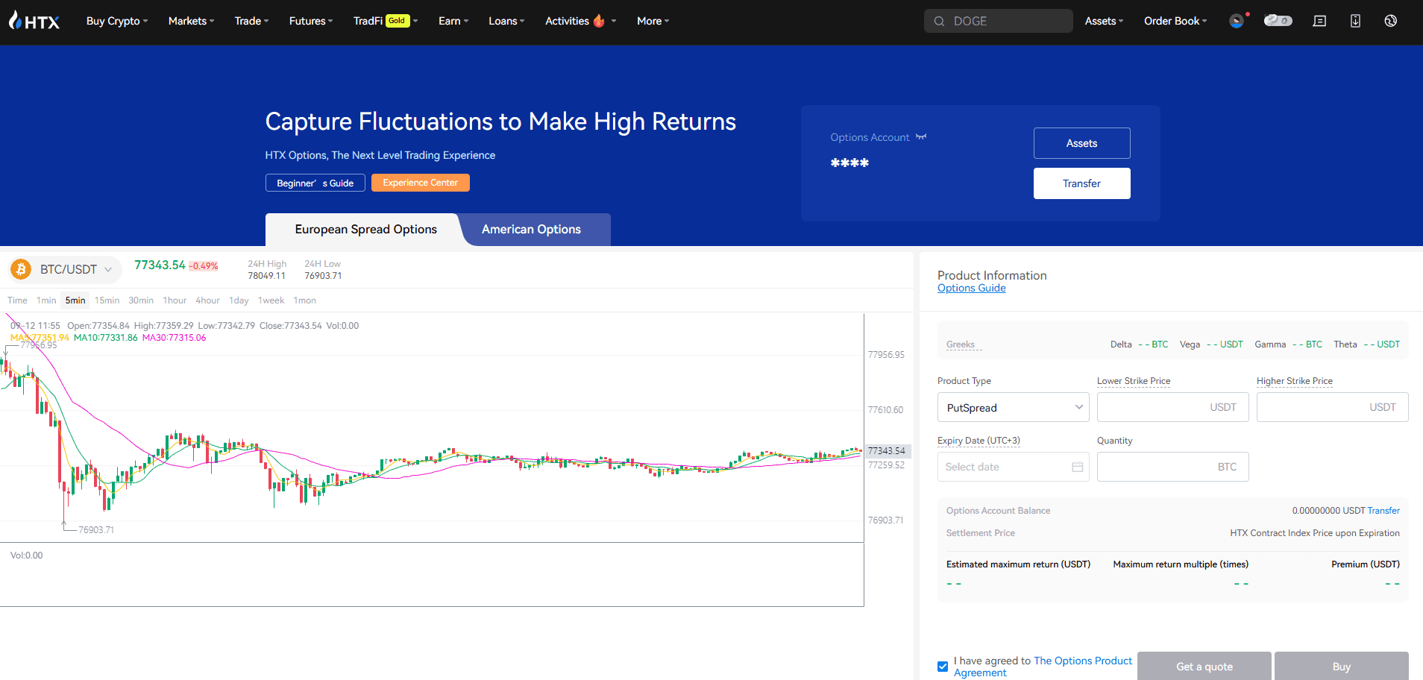Expand the Buy Crypto menu
This screenshot has width=1423, height=680.
[117, 21]
